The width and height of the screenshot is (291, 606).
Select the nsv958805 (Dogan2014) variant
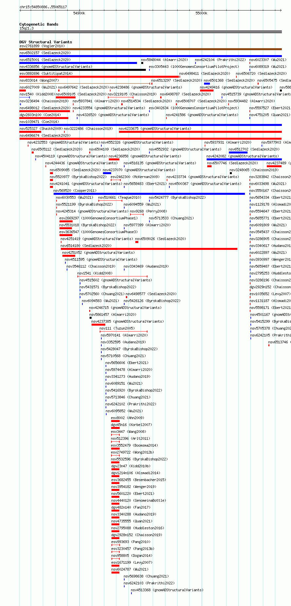(131, 555)
